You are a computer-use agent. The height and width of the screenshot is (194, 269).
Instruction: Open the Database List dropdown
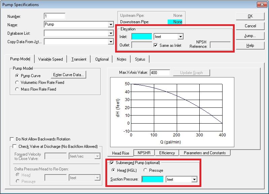[111, 33]
